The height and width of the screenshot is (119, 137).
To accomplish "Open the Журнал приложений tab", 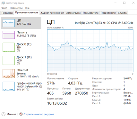I will pos(52,13).
